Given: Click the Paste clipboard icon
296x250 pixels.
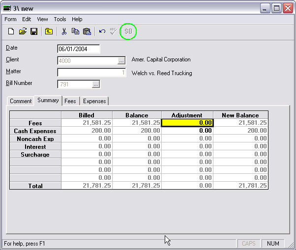Looking at the screenshot, I should pos(87,31).
